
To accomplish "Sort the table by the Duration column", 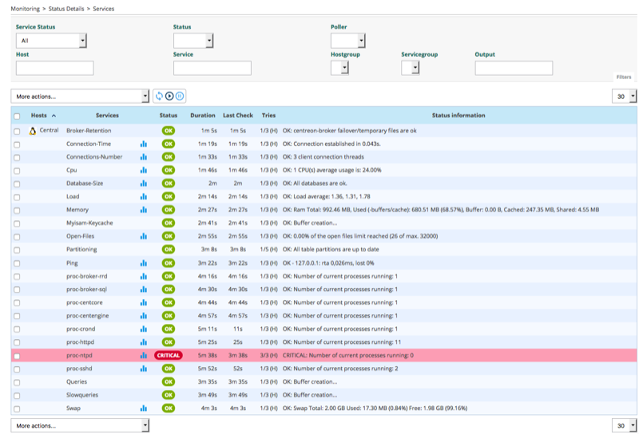I will (203, 116).
